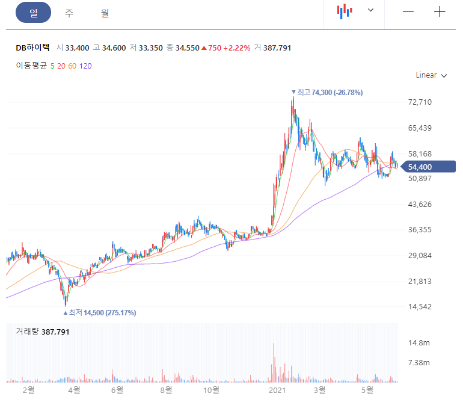Click the 5월 date axis label
The height and width of the screenshot is (414, 463).
click(x=367, y=390)
